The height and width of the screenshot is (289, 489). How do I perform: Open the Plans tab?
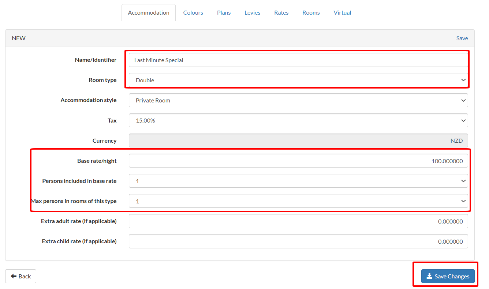224,12
